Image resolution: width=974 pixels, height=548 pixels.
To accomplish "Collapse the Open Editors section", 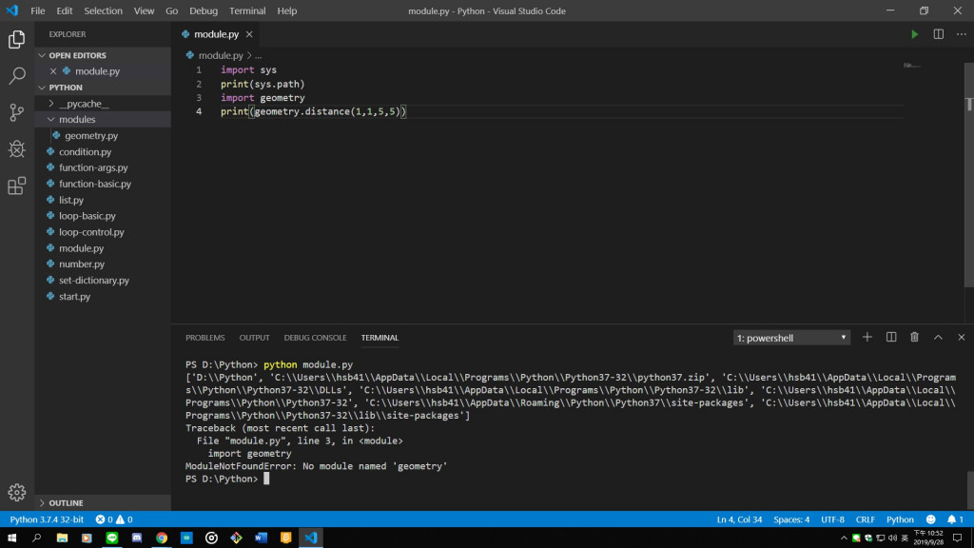I will 103,55.
